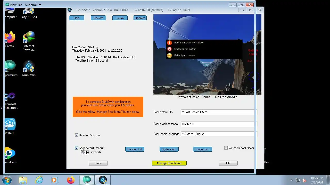This screenshot has width=330, height=185.
Task: Open File Explorer from the taskbar
Action: tap(23, 180)
